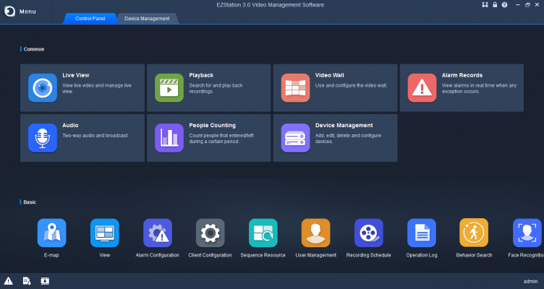Click the Behavior Search label
Viewport: 544px width, 289px height.
[x=474, y=255]
